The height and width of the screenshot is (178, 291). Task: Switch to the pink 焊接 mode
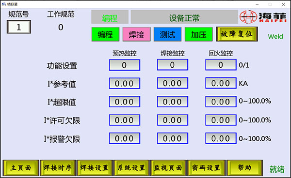click(x=136, y=34)
